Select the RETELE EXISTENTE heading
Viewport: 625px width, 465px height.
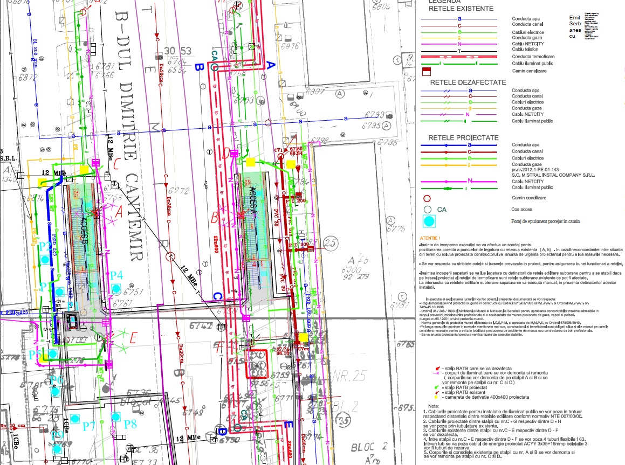(x=461, y=9)
